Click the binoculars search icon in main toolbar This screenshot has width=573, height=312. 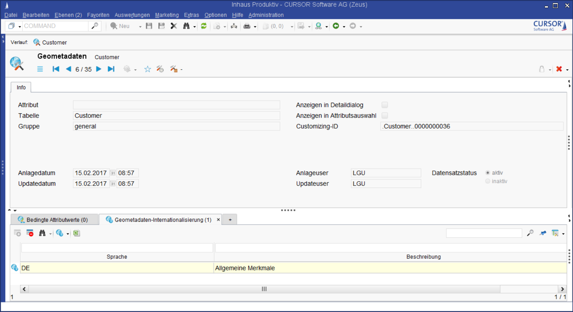point(186,26)
